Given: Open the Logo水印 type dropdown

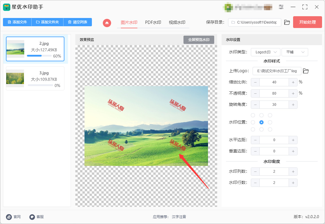Looking at the screenshot, I should coord(266,52).
